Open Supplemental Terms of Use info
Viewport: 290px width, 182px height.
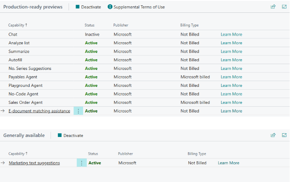[x=136, y=7]
